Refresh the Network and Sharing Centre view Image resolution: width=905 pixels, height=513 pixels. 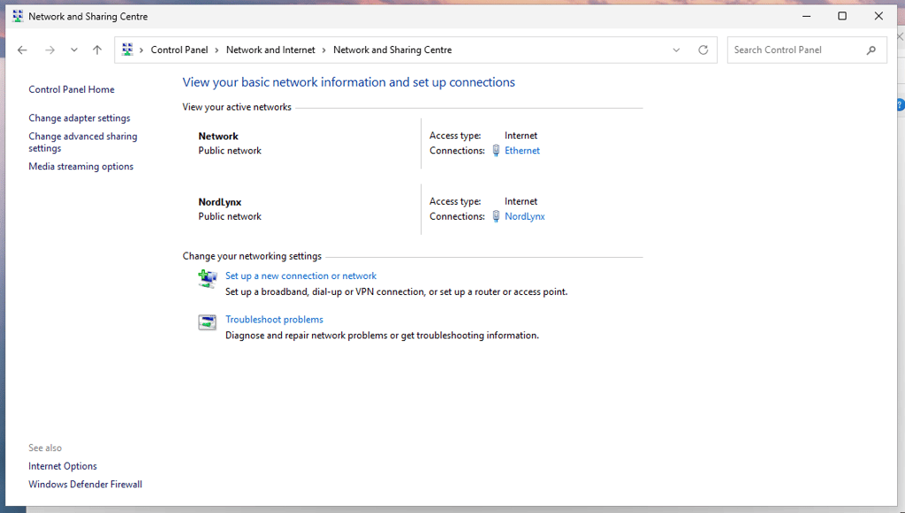(703, 50)
